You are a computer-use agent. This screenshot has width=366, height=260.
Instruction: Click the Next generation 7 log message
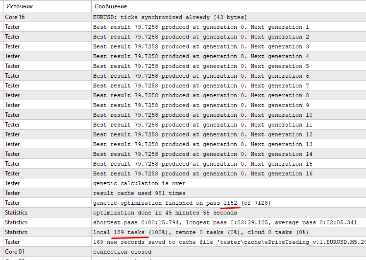coord(201,86)
